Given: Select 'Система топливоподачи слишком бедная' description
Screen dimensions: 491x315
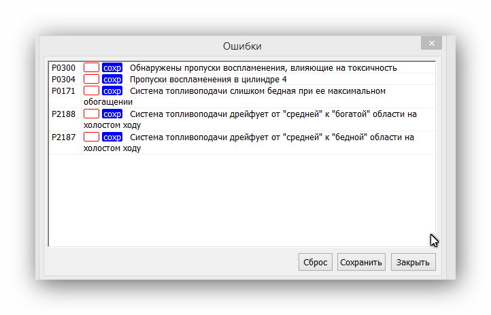Looking at the screenshot, I should click(235, 96).
